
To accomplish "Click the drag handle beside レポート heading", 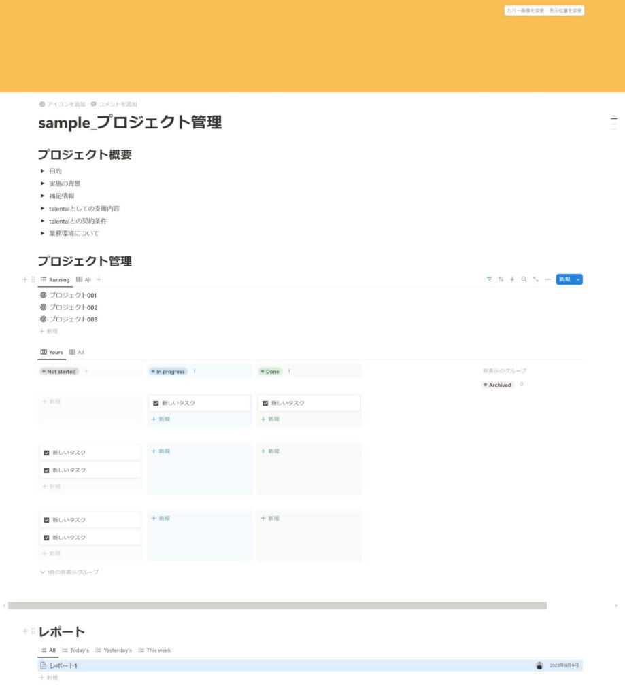I will click(x=33, y=631).
